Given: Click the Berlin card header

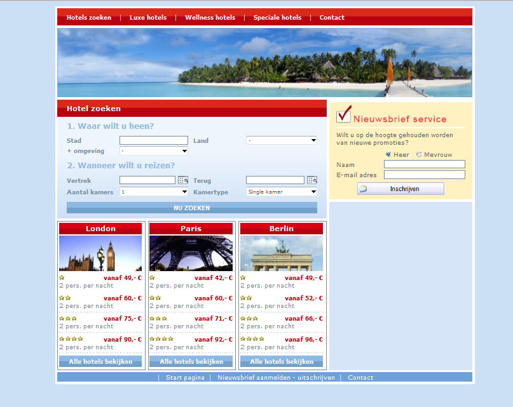Looking at the screenshot, I should [282, 229].
